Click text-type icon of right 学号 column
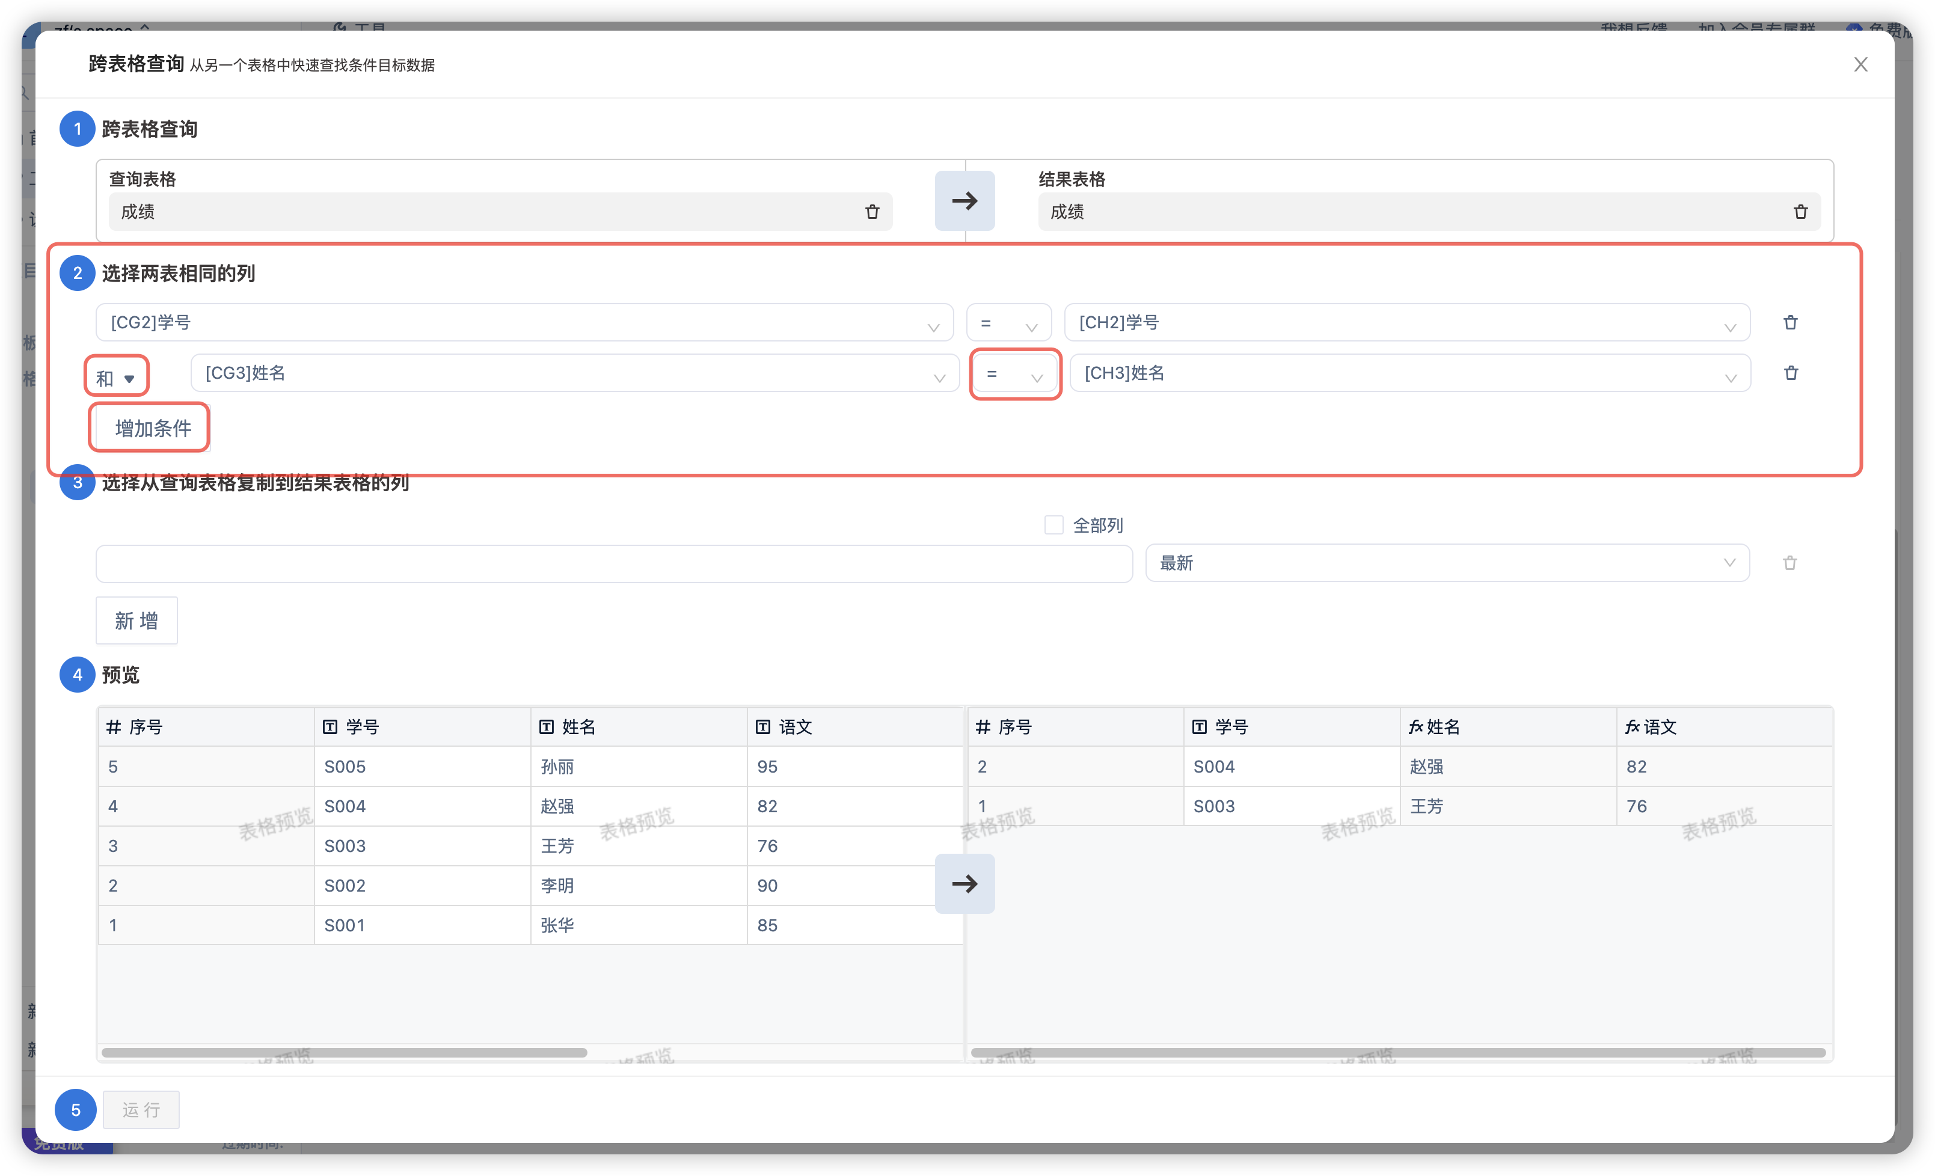Image resolution: width=1935 pixels, height=1176 pixels. coord(1199,727)
